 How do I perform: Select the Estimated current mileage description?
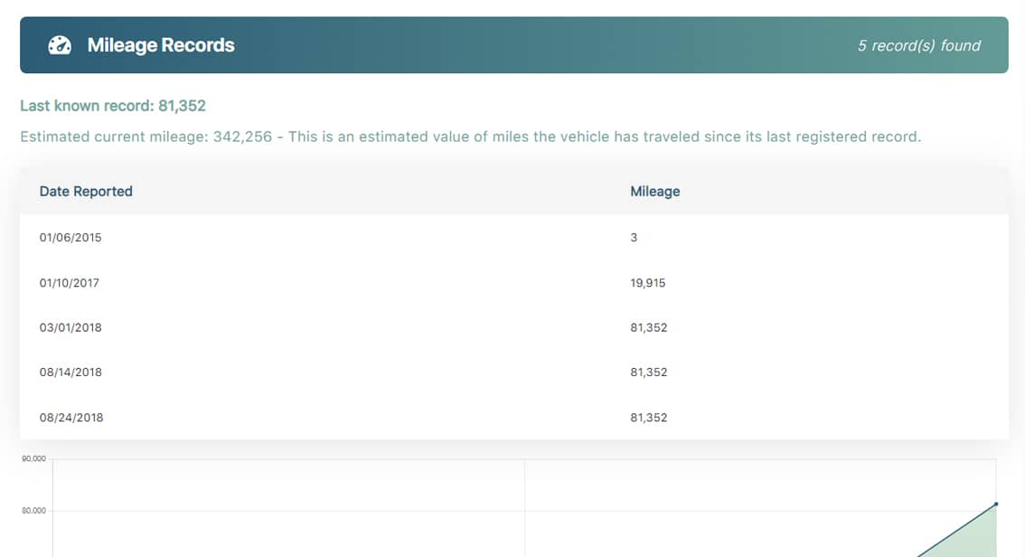pos(470,137)
